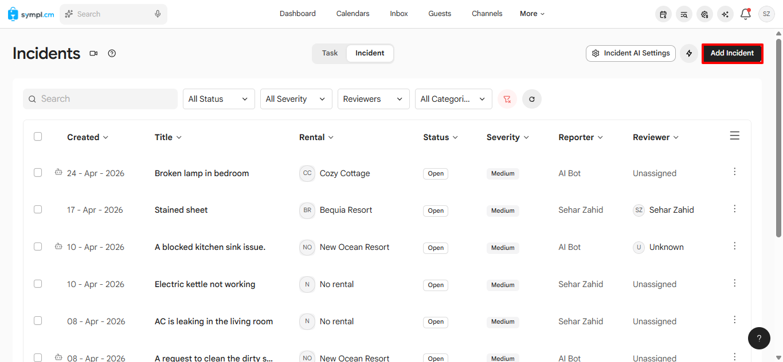The image size is (783, 362).
Task: Open actions menu for Stained sheet
Action: pyautogui.click(x=735, y=209)
